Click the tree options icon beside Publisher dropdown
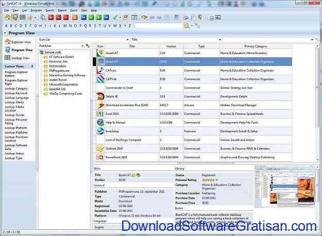The image size is (322, 236). (x=88, y=46)
